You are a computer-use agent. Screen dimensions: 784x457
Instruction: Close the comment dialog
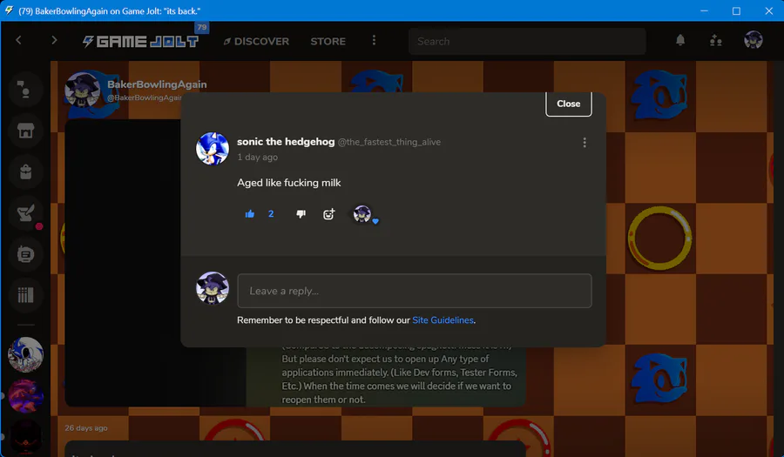coord(569,104)
